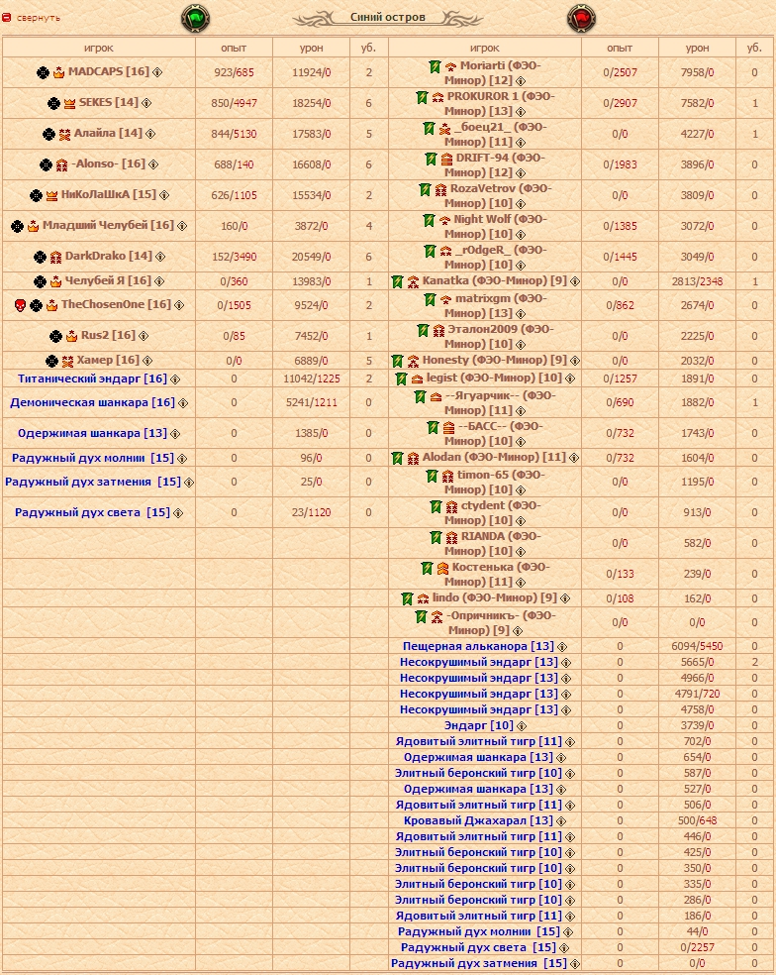The width and height of the screenshot is (776, 975).
Task: Click the crown rank icon before SEKES
Action: 69,103
